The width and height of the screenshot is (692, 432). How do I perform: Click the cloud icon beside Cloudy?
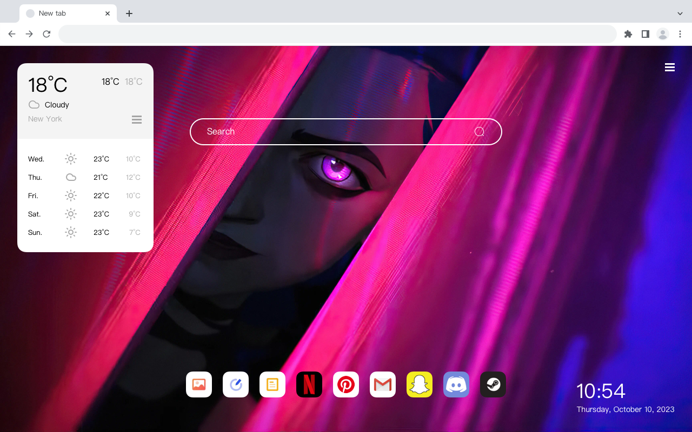point(34,104)
